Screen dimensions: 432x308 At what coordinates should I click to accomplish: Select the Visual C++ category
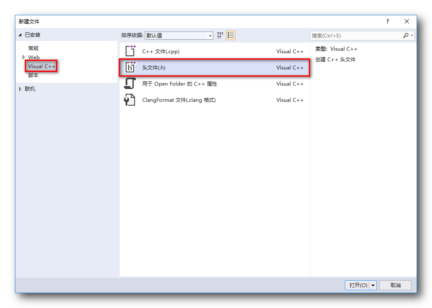[41, 66]
